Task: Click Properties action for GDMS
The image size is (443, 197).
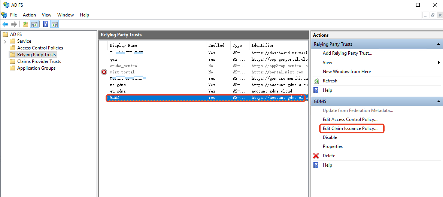Action: pyautogui.click(x=333, y=146)
